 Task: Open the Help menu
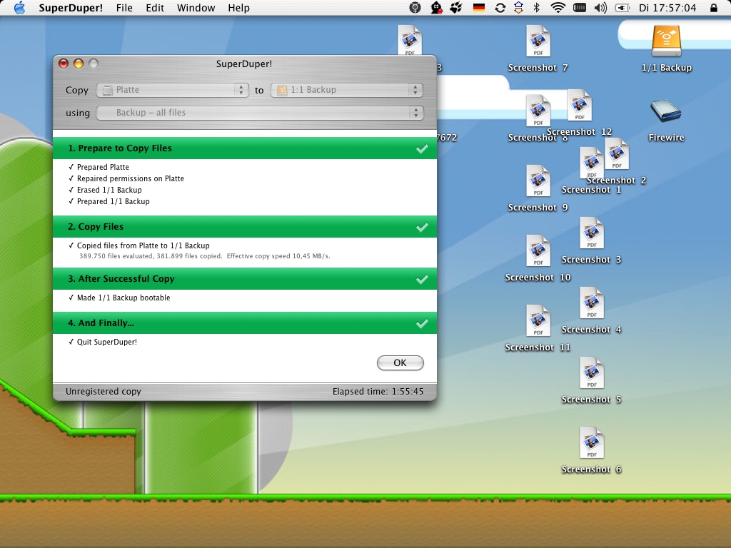238,8
